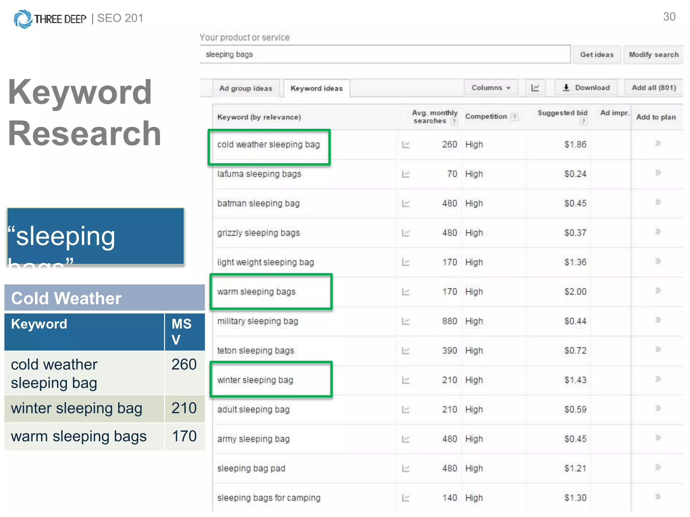The image size is (690, 517).
Task: Click the product or service input field
Action: (x=385, y=55)
